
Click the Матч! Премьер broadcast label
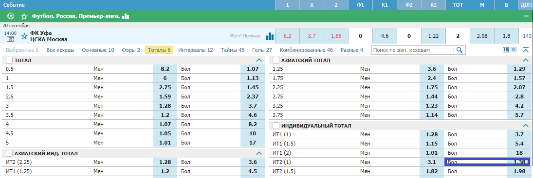[245, 36]
